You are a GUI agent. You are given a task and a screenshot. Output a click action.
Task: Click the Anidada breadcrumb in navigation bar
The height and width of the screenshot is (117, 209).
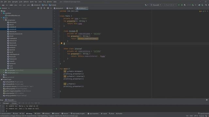click(x=53, y=5)
